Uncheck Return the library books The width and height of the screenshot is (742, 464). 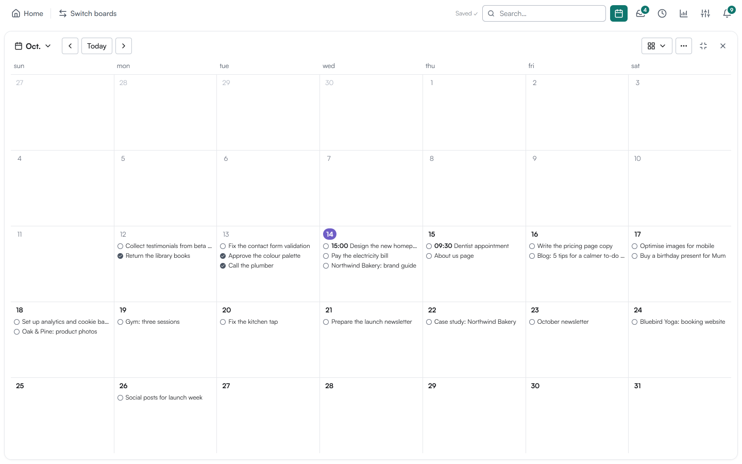[120, 256]
